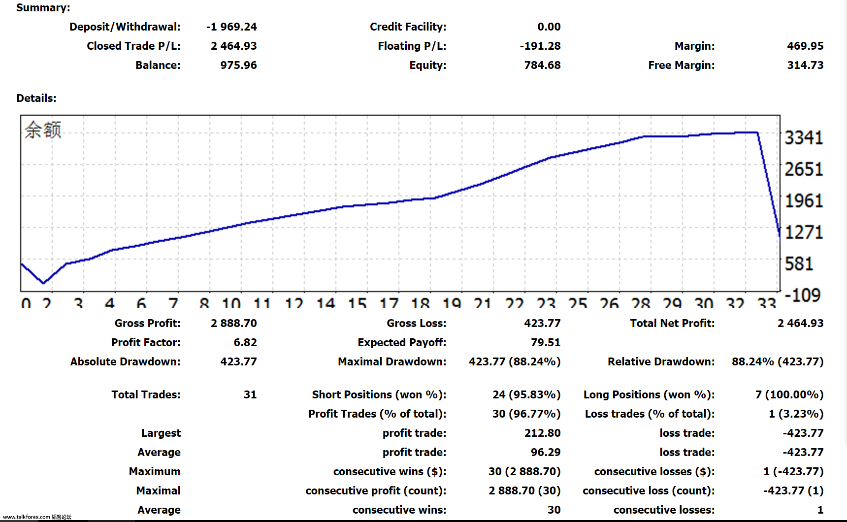Click Long Positions value 7 (100.00%)
This screenshot has width=847, height=522.
coord(789,394)
